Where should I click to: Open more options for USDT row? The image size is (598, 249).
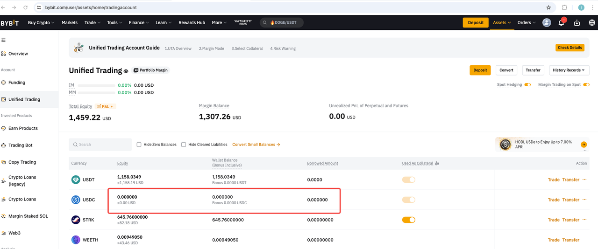pyautogui.click(x=584, y=180)
